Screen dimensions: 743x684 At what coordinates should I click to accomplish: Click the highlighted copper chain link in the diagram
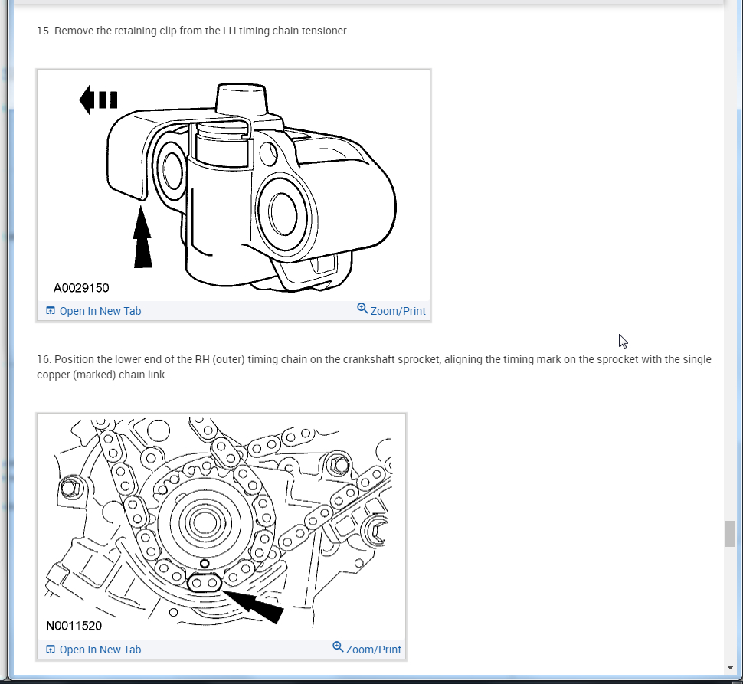(205, 583)
